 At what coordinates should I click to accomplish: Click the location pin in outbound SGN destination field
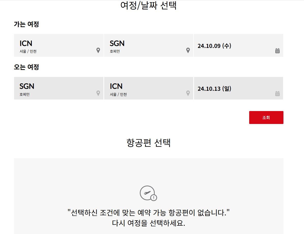pyautogui.click(x=188, y=50)
